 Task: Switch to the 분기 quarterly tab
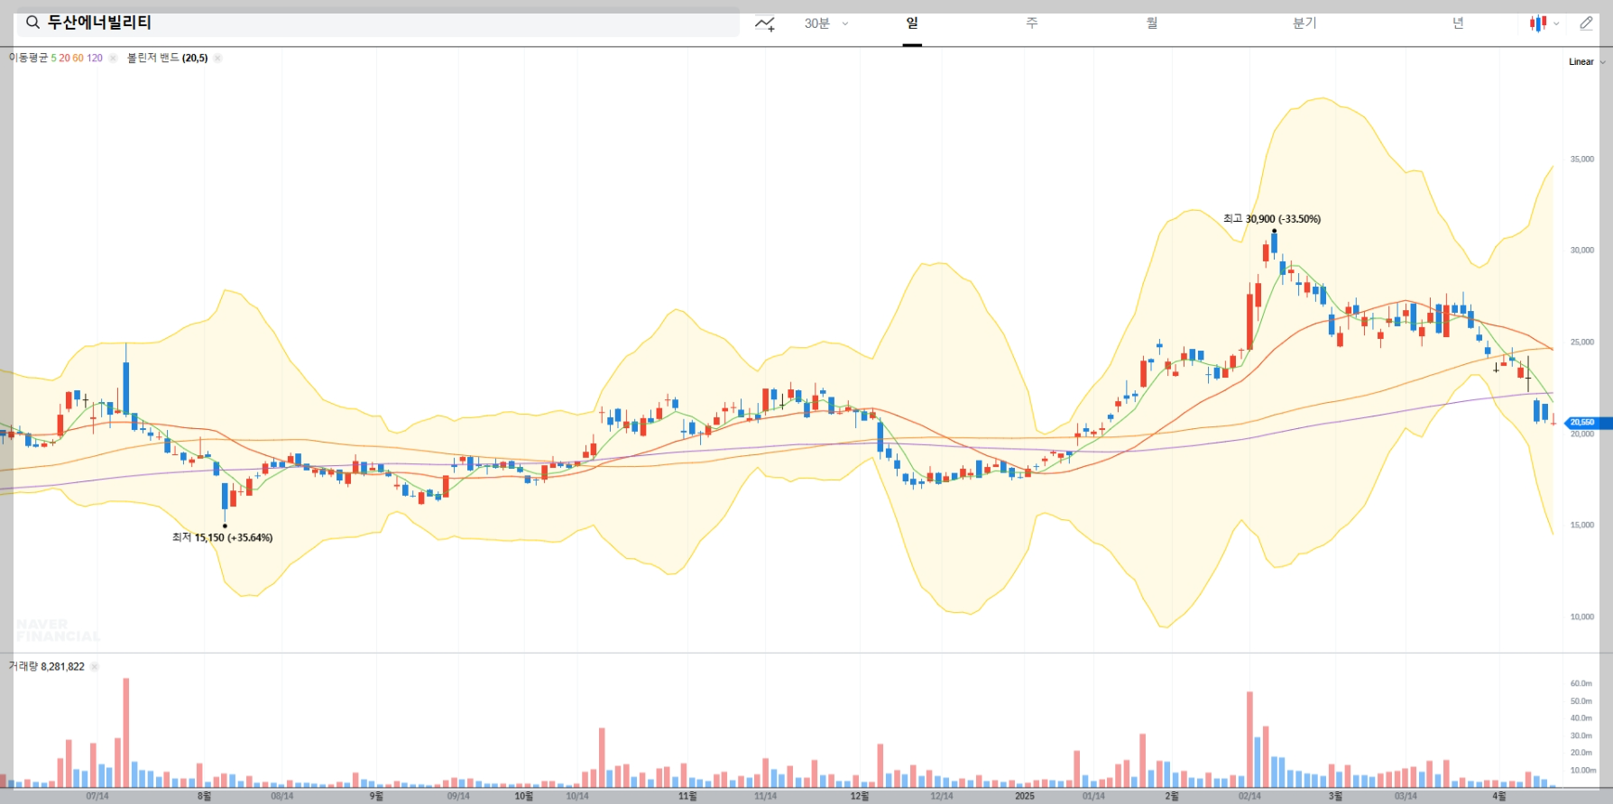point(1304,23)
